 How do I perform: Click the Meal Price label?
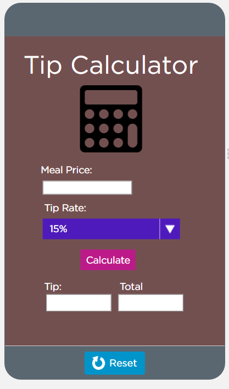click(x=66, y=170)
